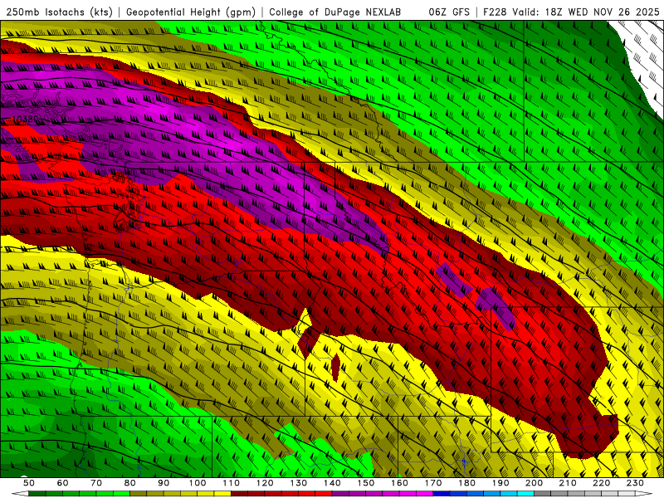Click the '70' value on the color scale

(x=96, y=483)
